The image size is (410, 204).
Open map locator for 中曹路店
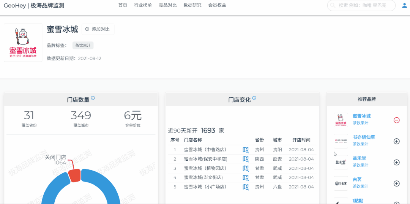pos(246,150)
